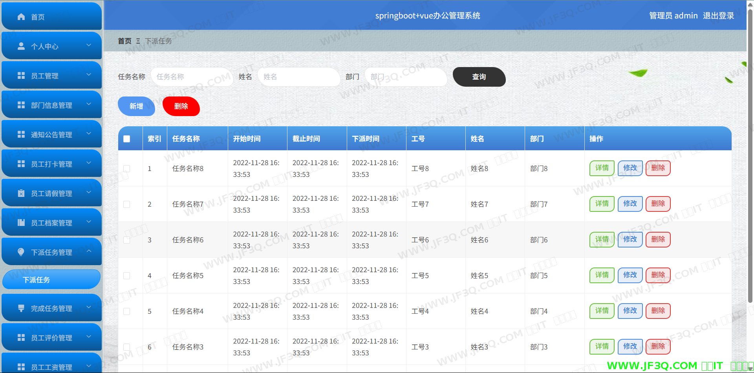Toggle the select-all checkbox in table header
754x373 pixels.
[126, 139]
